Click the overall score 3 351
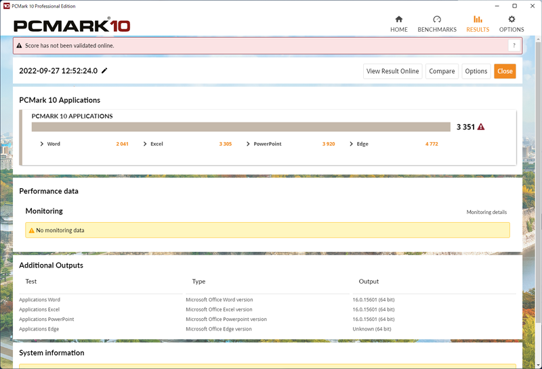Screen dimensions: 542x369 tap(465, 127)
